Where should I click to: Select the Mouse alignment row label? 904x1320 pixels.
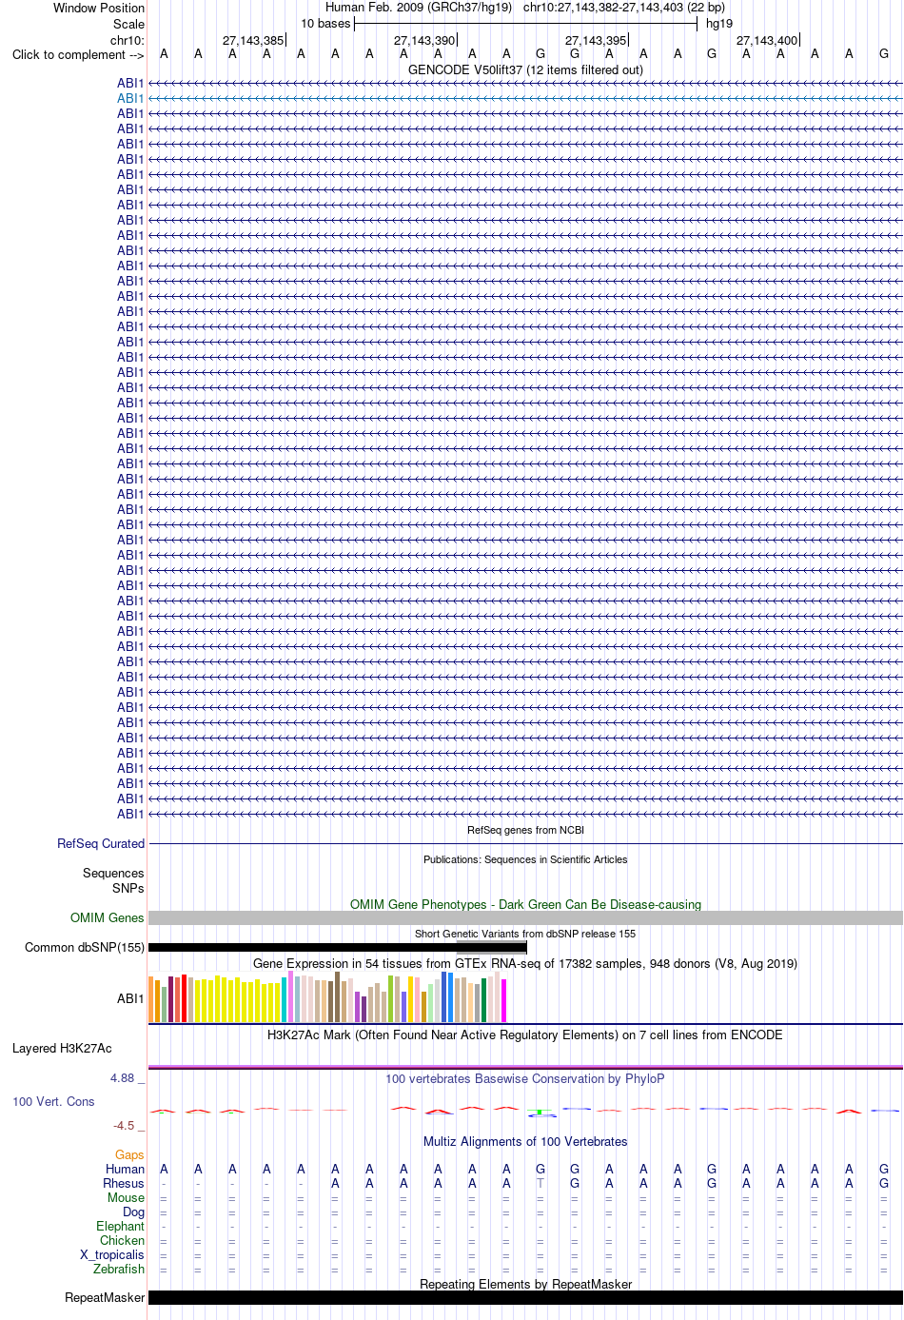pyautogui.click(x=126, y=1198)
